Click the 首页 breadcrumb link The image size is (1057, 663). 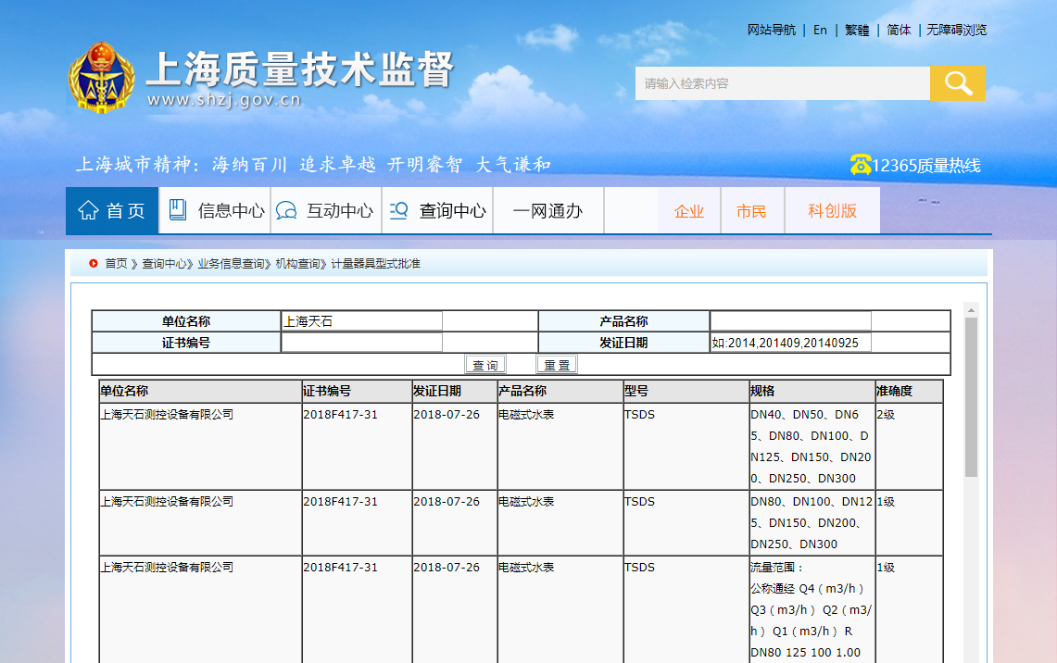click(x=116, y=264)
